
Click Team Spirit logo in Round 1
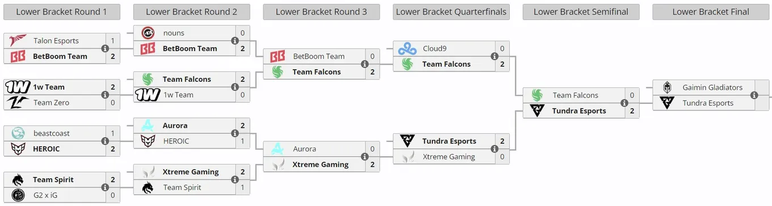(18, 179)
